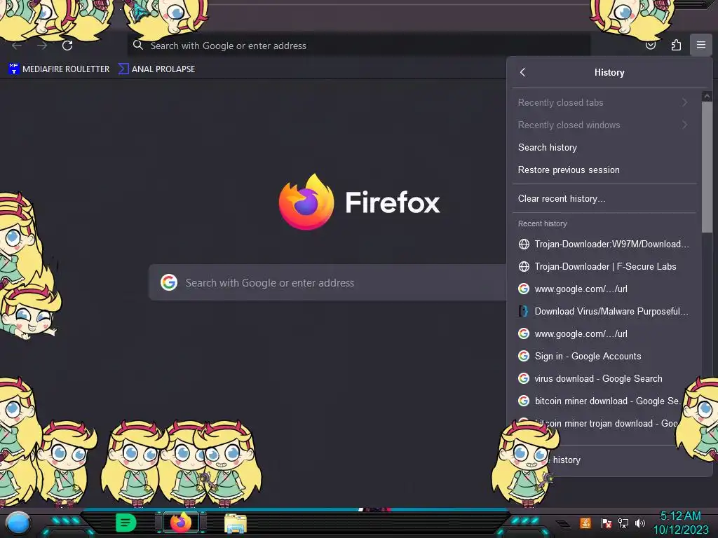The width and height of the screenshot is (718, 538).
Task: Click the volume speaker tray icon
Action: click(x=640, y=523)
